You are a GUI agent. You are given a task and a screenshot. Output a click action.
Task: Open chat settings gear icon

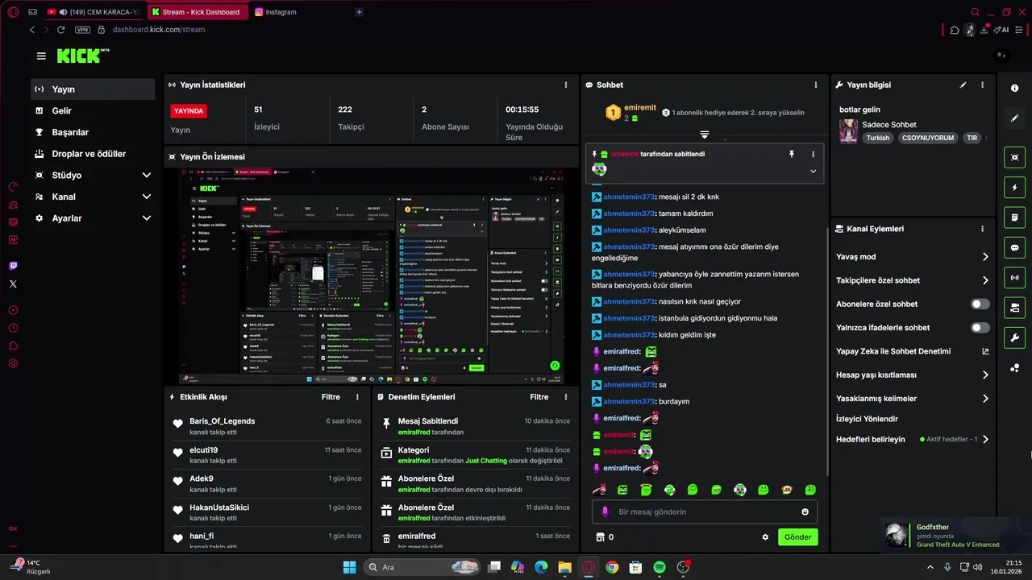coord(765,537)
